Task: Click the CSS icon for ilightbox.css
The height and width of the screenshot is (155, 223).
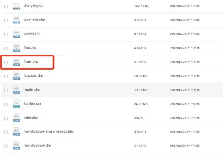Action: click(17, 104)
